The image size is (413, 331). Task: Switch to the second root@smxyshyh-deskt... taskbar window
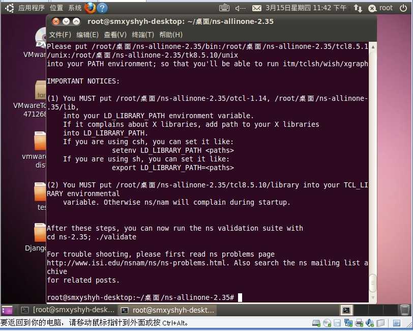pyautogui.click(x=168, y=310)
